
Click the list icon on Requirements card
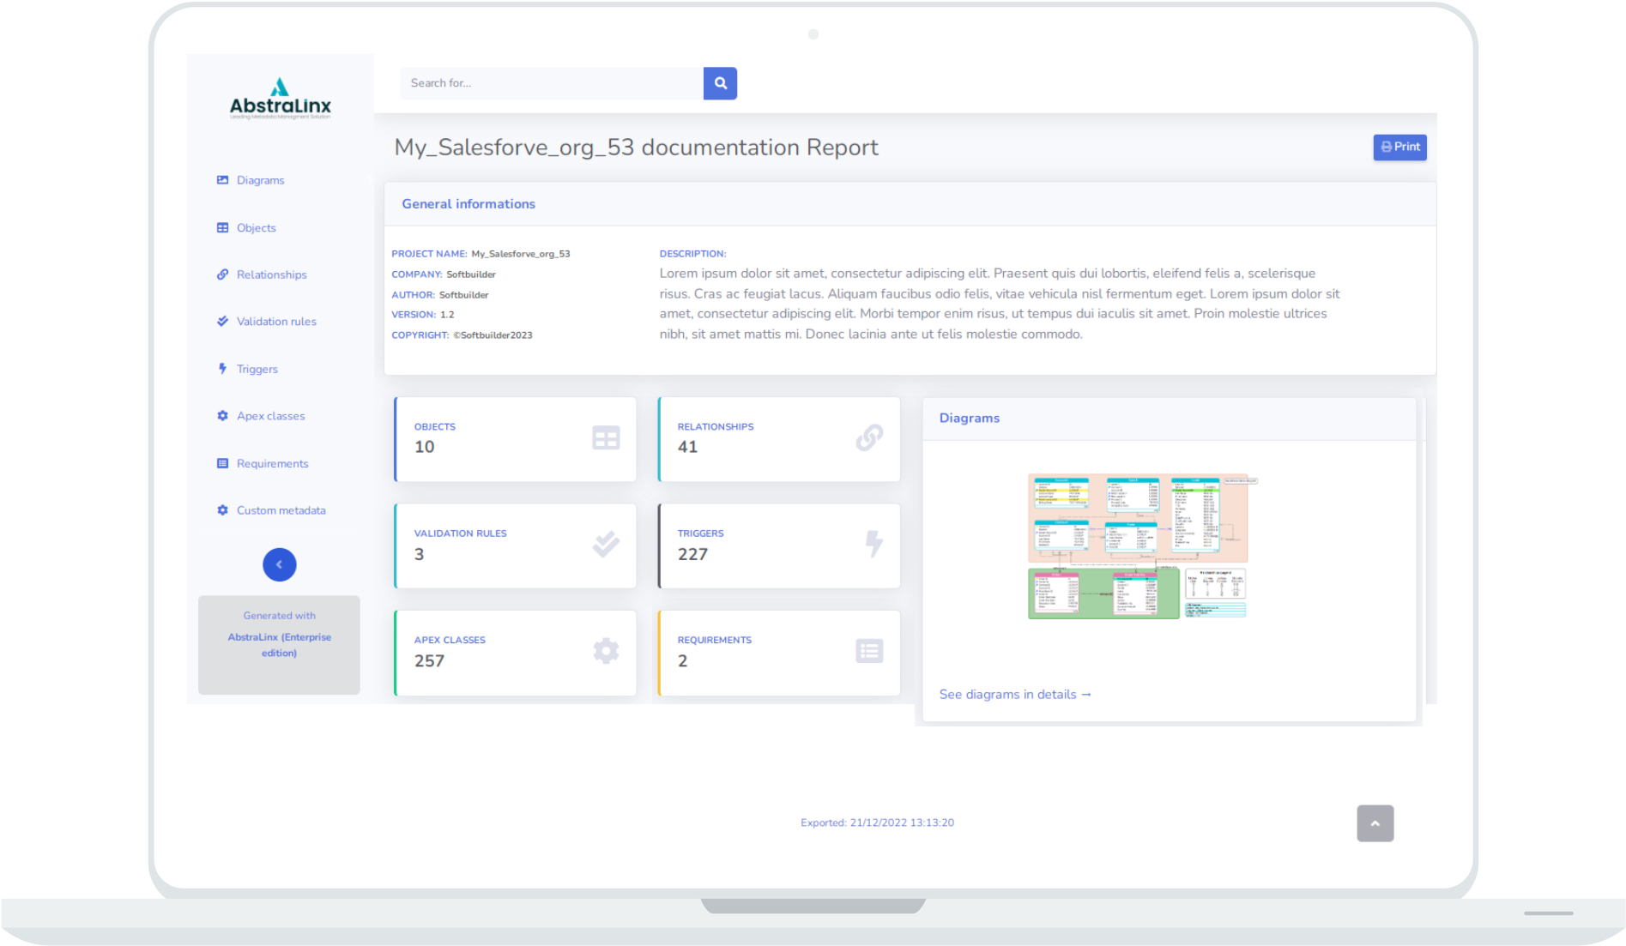point(869,651)
